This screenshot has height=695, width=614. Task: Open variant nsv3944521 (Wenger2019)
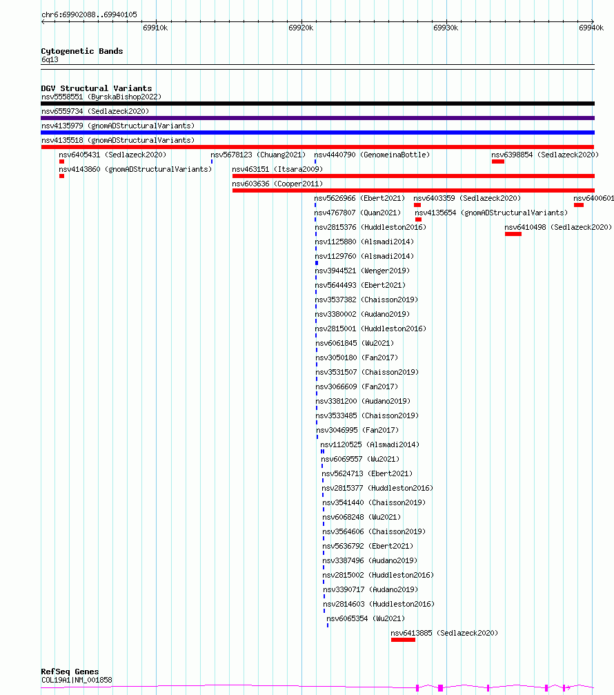pos(362,271)
